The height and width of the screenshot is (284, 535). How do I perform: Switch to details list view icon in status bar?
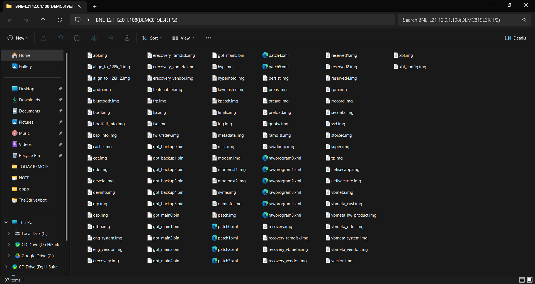pyautogui.click(x=522, y=280)
